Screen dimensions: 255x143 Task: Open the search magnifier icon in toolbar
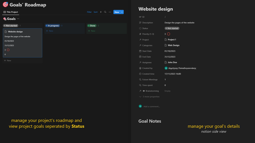tap(105, 12)
